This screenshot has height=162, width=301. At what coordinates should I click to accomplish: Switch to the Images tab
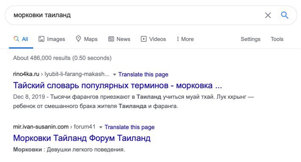tap(52, 39)
